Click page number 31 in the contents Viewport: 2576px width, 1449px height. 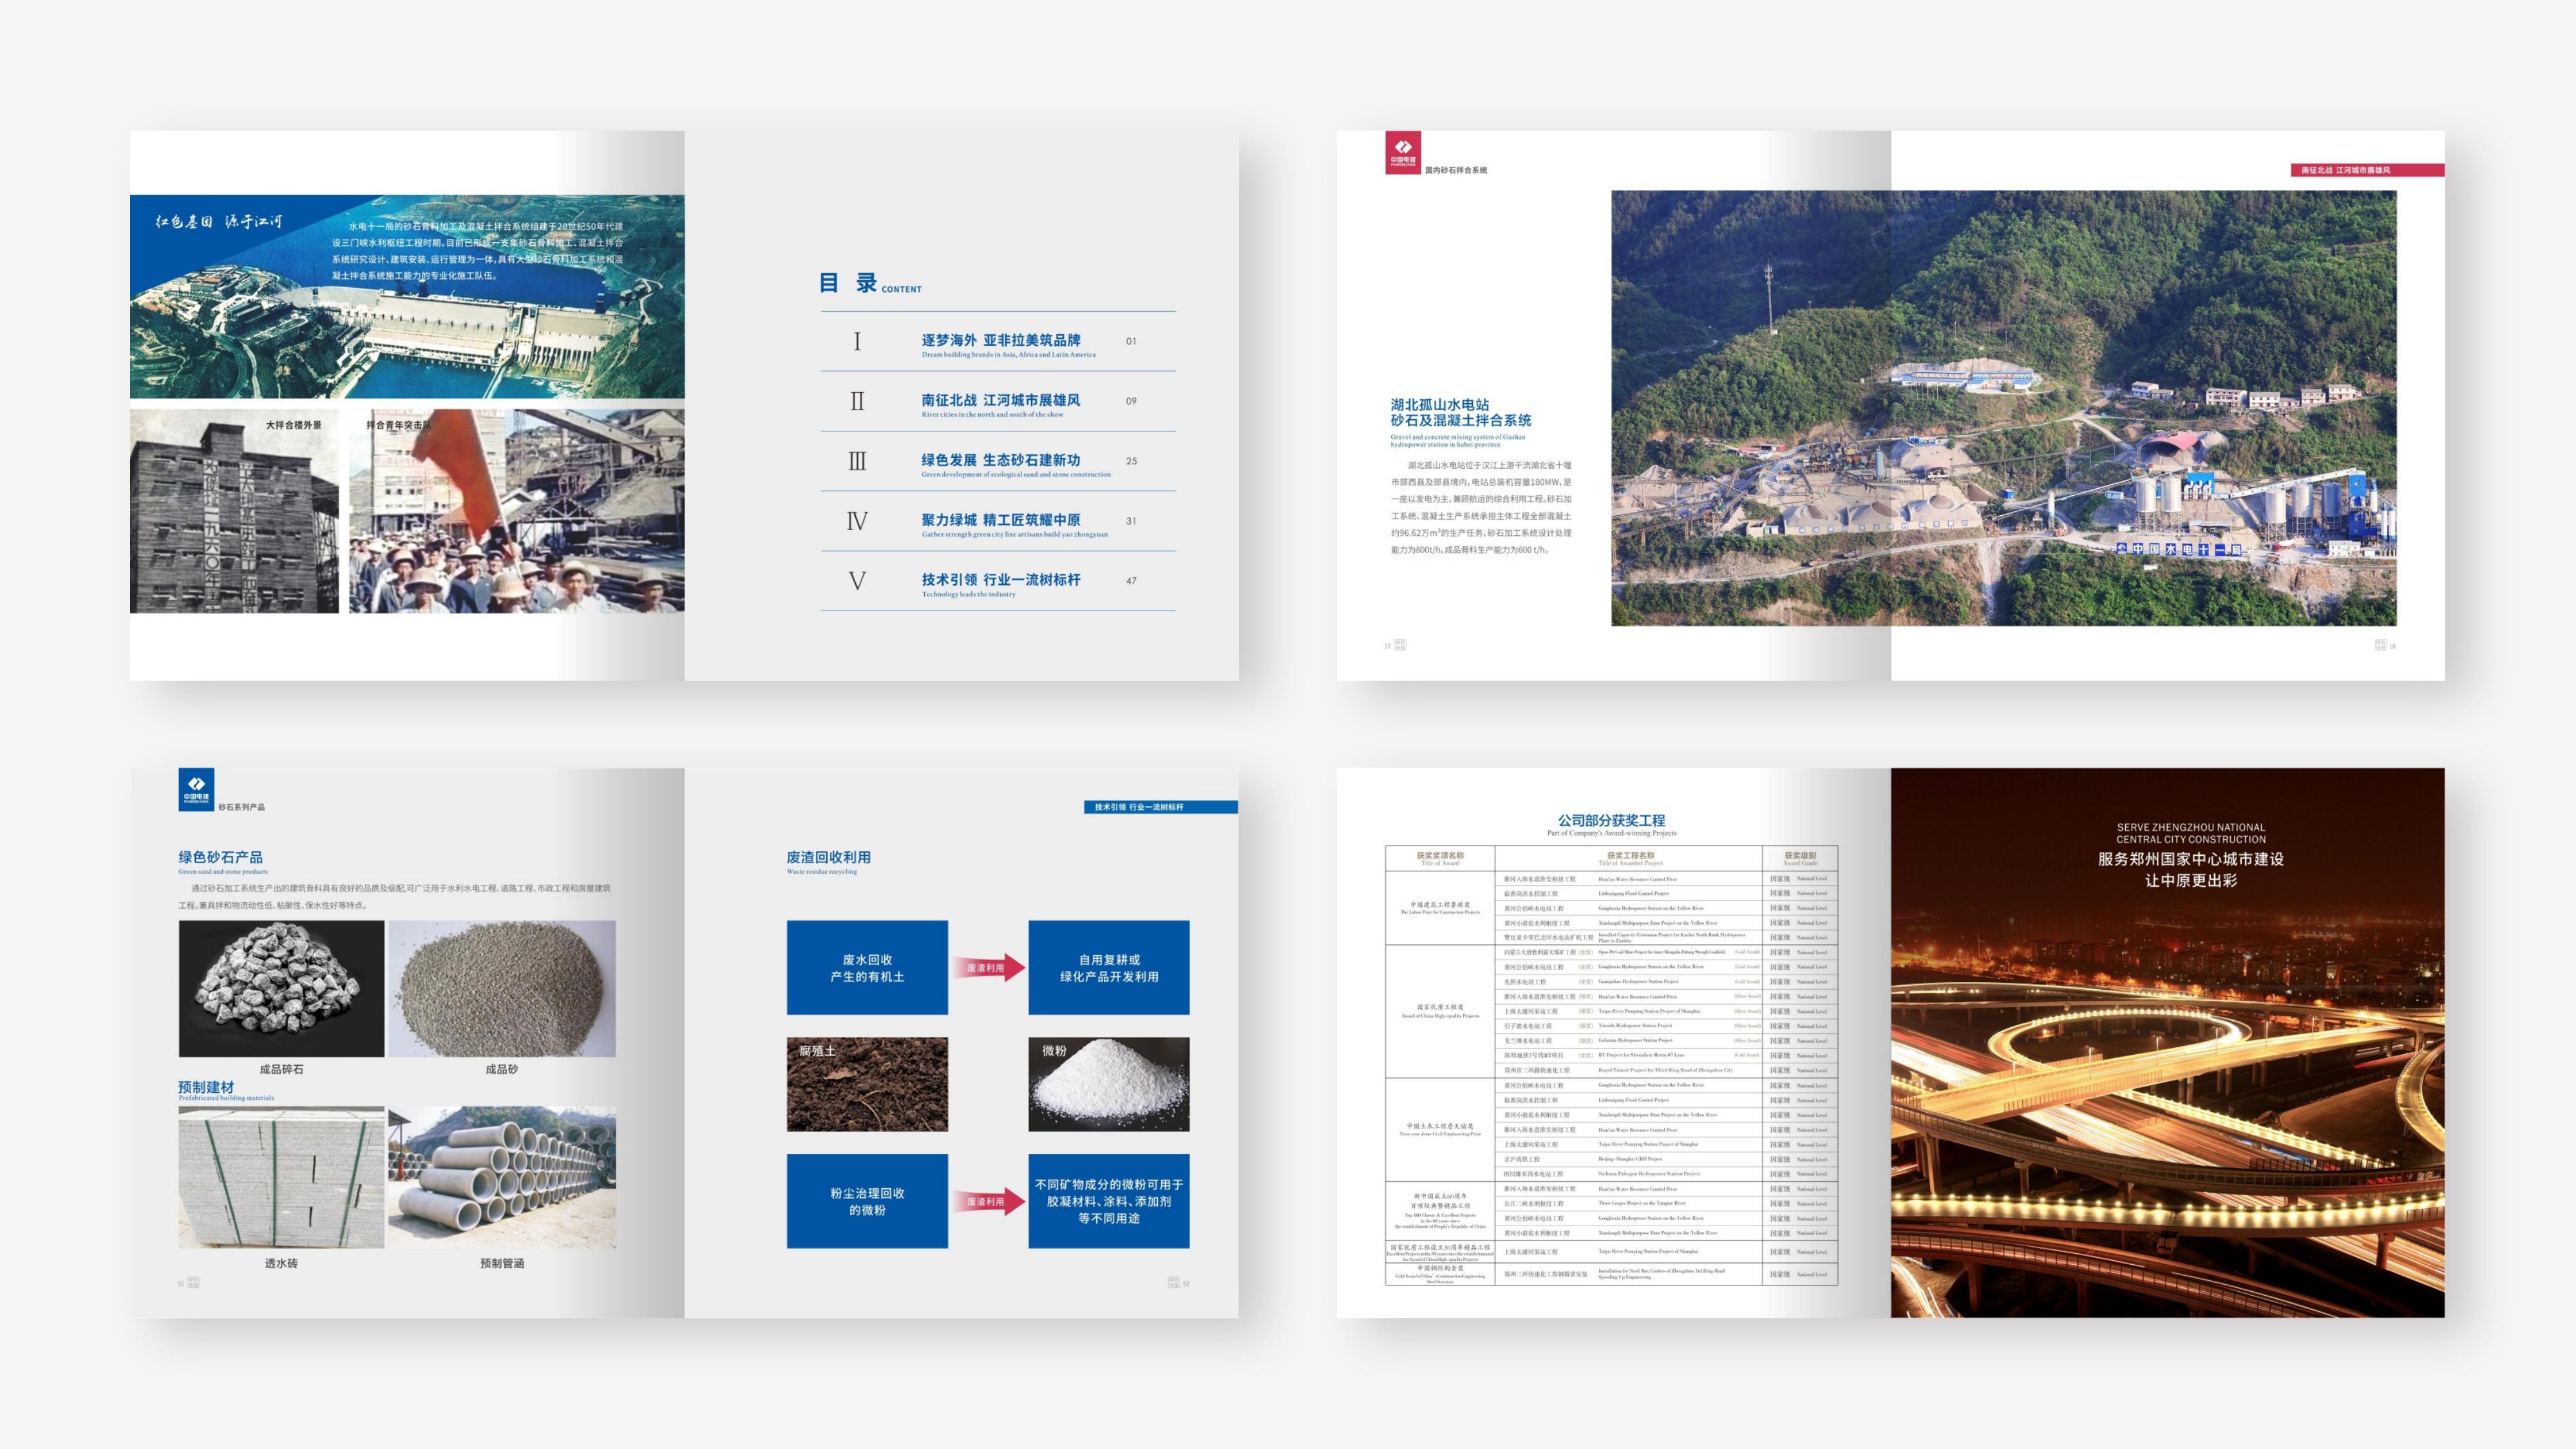[x=1131, y=521]
